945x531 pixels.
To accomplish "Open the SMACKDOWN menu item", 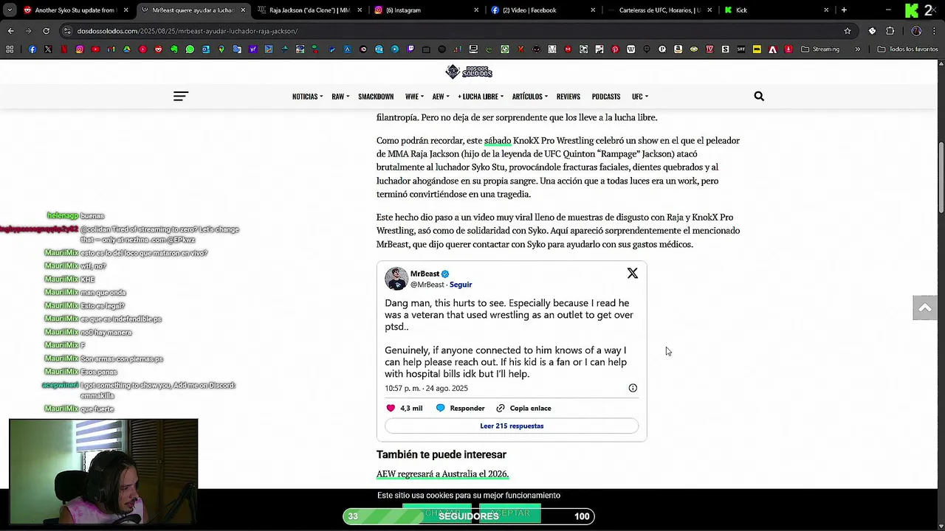I will [376, 97].
